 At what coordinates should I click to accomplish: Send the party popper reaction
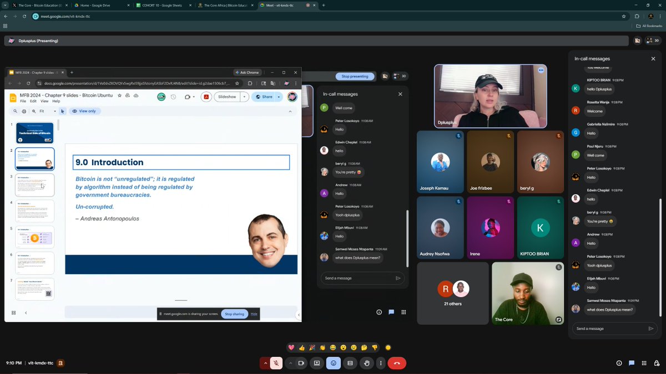tap(312, 347)
